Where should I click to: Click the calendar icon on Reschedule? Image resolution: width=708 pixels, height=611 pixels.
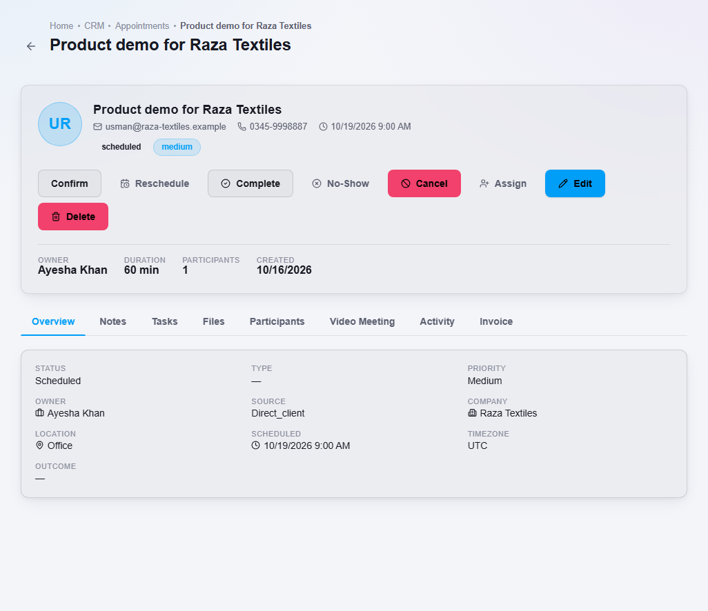pyautogui.click(x=125, y=183)
